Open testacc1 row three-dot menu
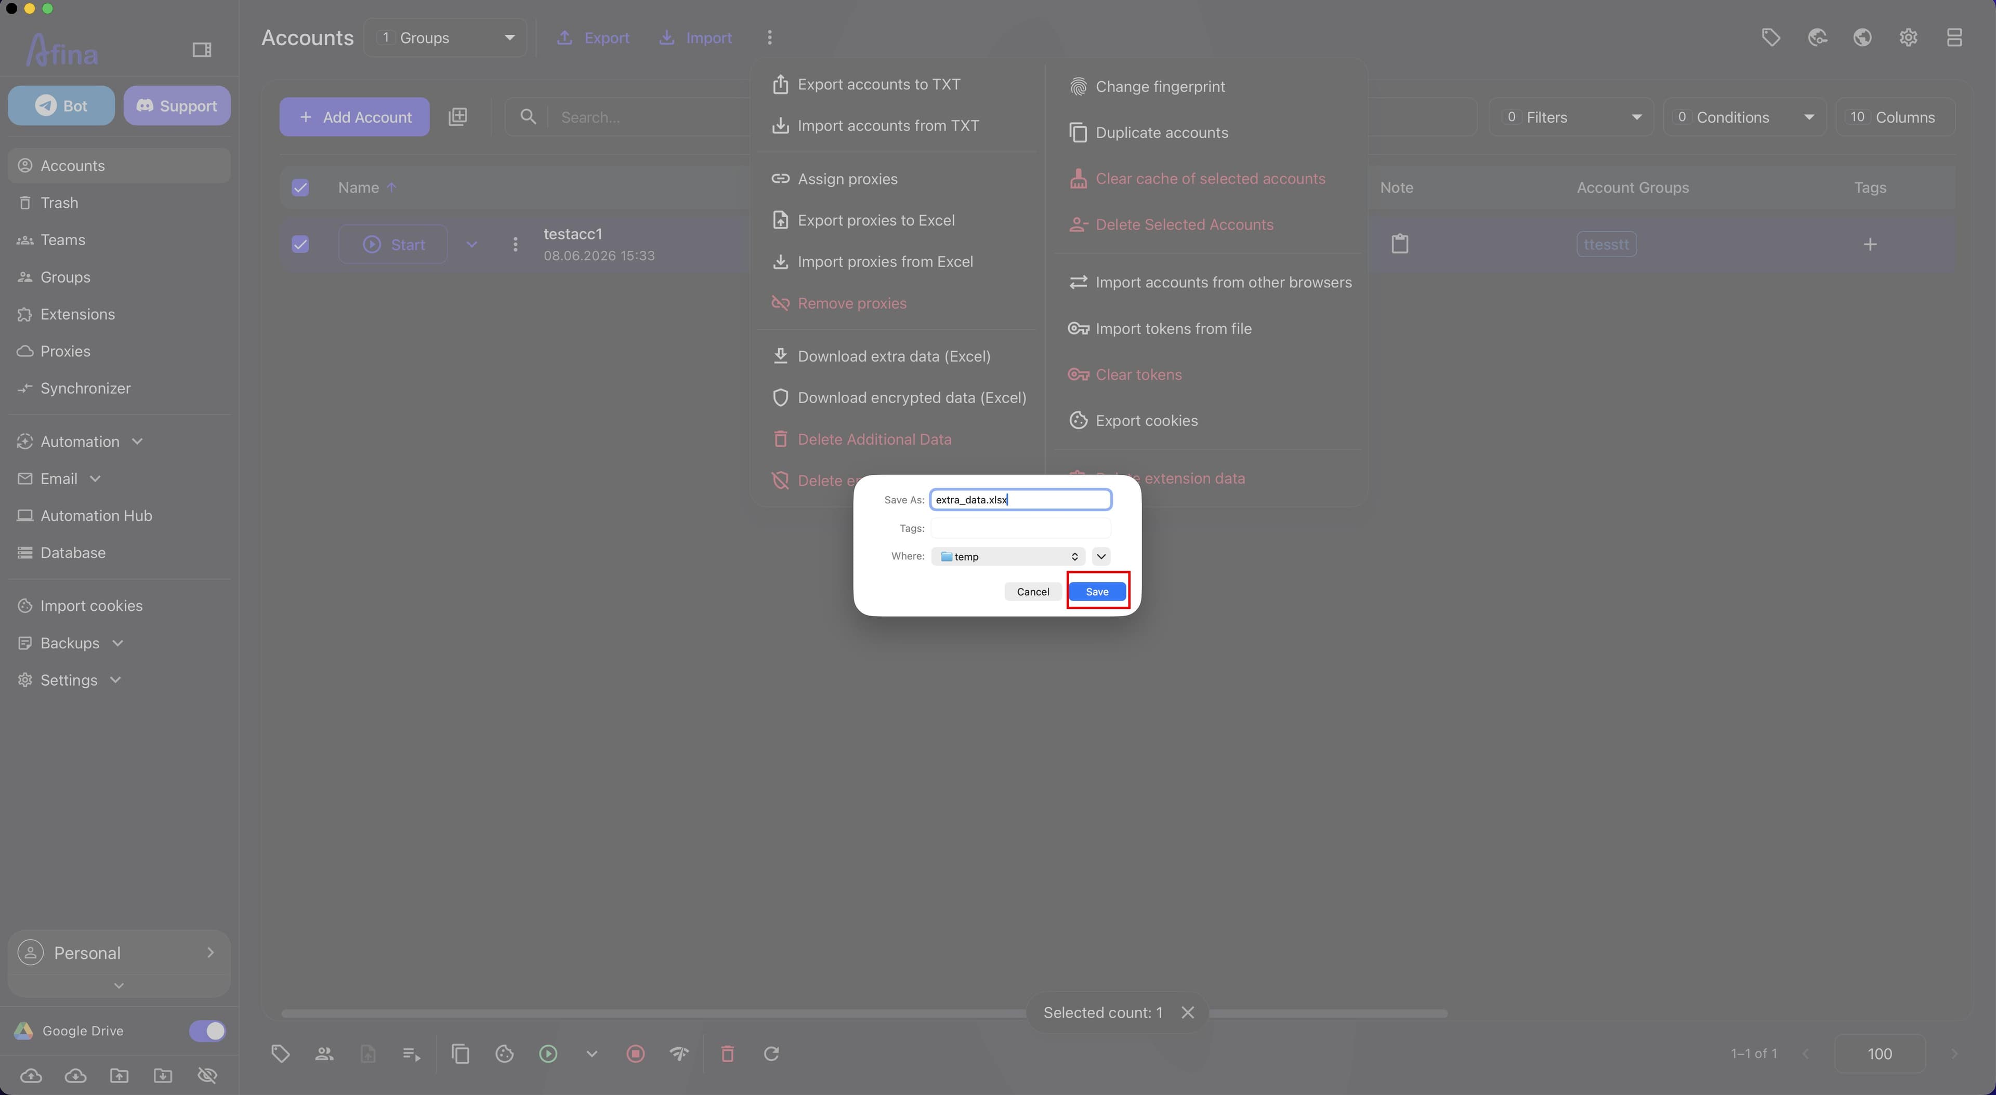Viewport: 1996px width, 1095px height. click(515, 245)
